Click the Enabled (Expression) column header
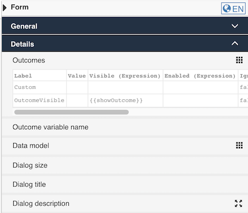 [200, 75]
